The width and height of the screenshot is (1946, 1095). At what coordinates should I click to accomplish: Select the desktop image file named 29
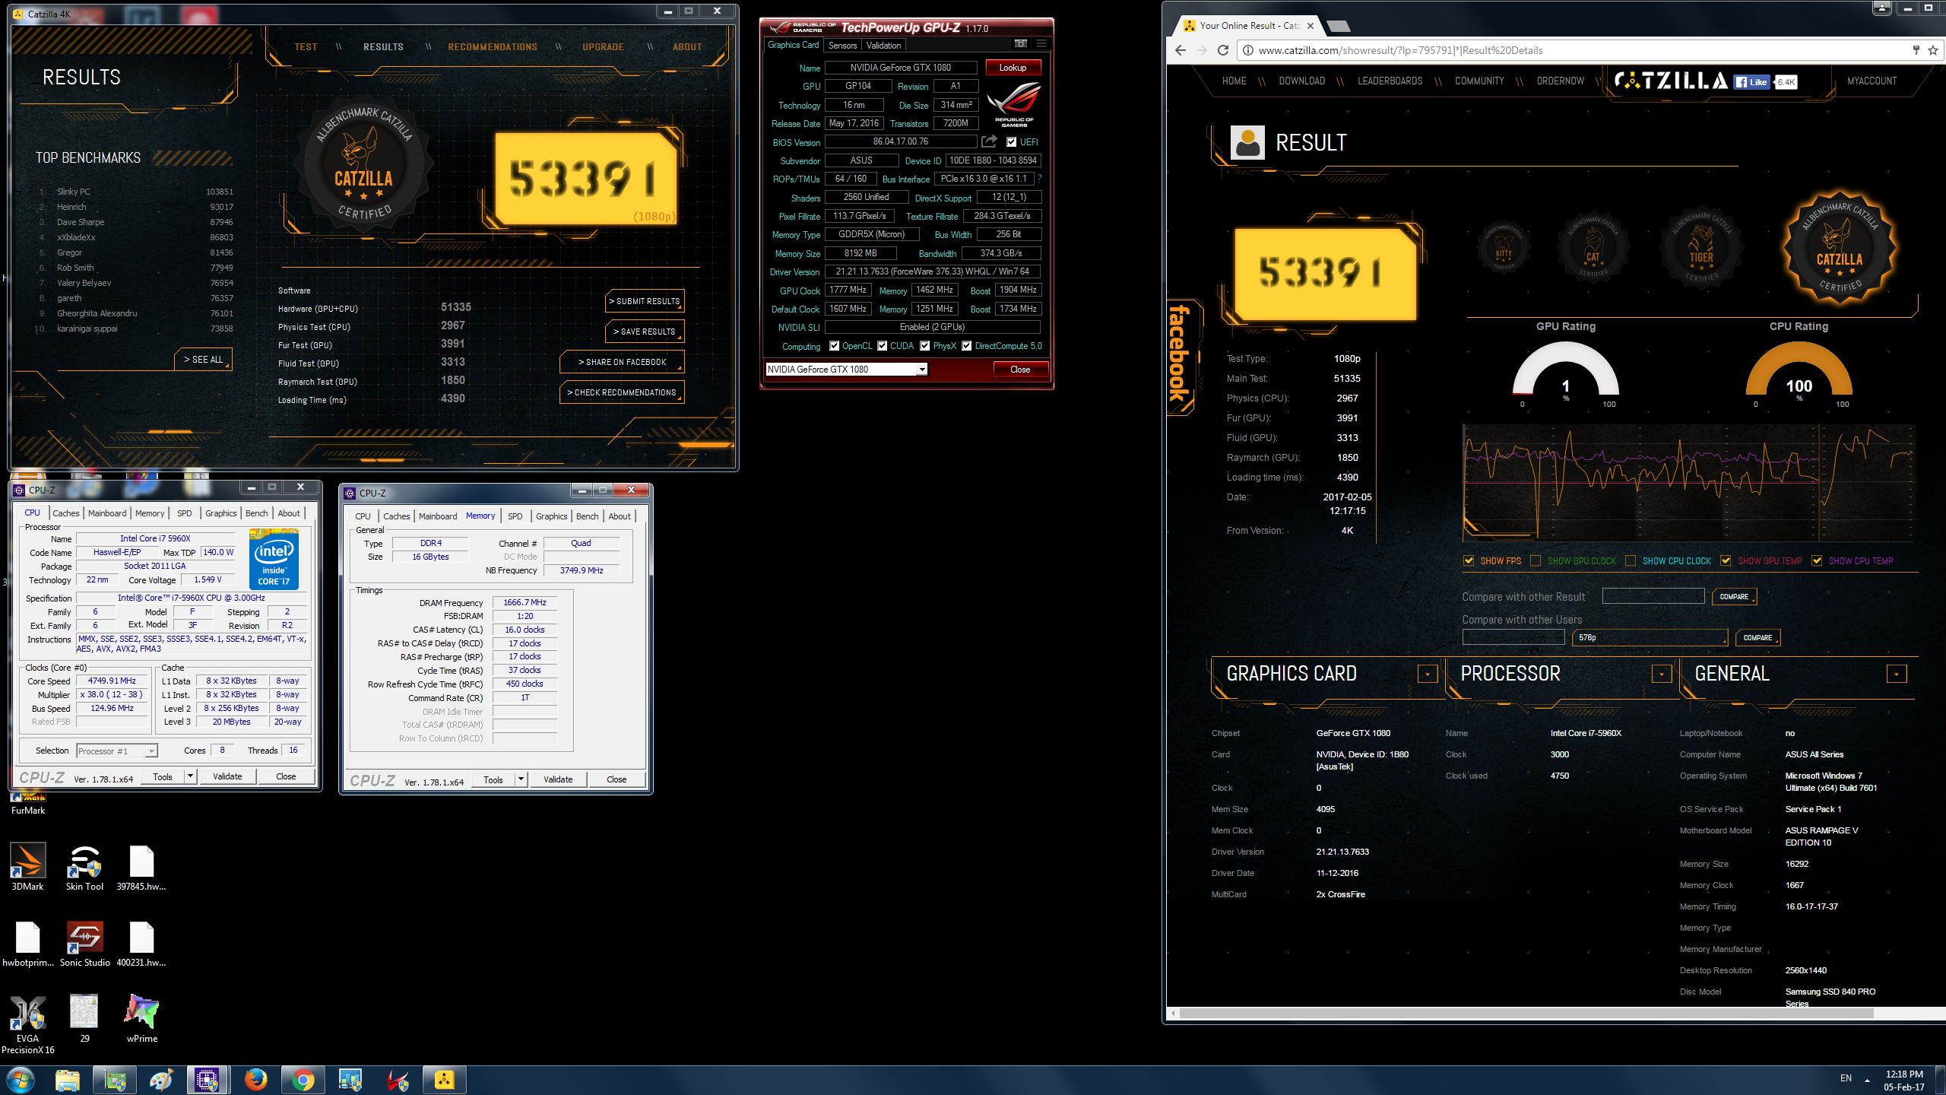(x=84, y=1018)
